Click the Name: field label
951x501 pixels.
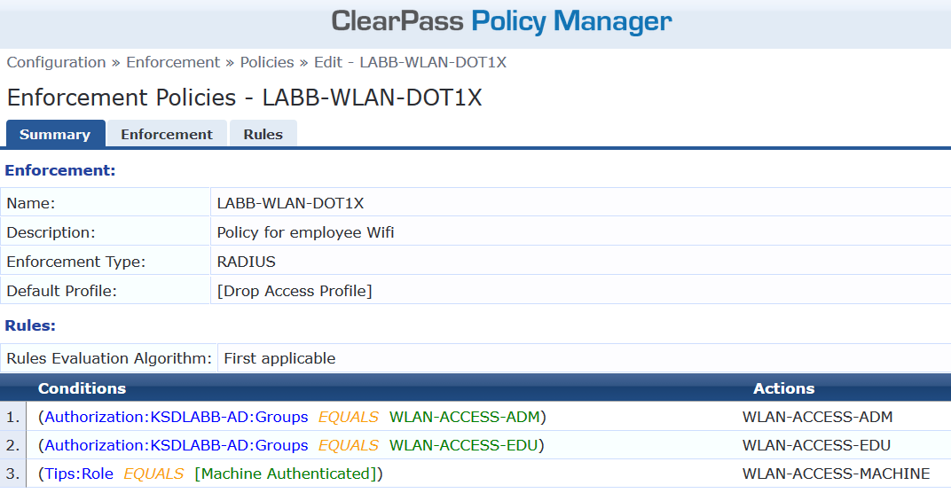point(31,203)
